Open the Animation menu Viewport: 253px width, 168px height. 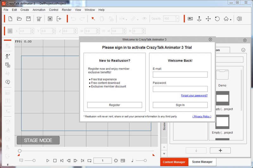point(39,10)
